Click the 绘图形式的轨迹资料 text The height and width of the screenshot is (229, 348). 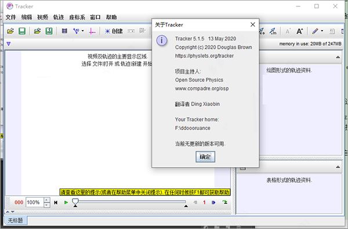(x=289, y=71)
